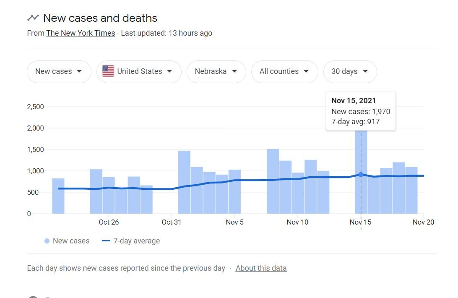Click the Nov 20 axis date label
This screenshot has width=458, height=298.
coord(423,222)
